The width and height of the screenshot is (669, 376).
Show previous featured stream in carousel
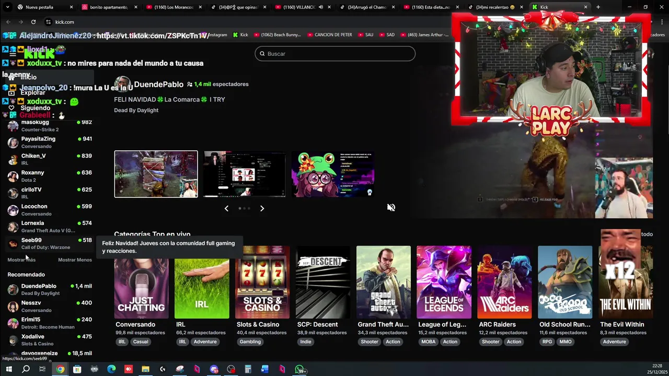[226, 208]
